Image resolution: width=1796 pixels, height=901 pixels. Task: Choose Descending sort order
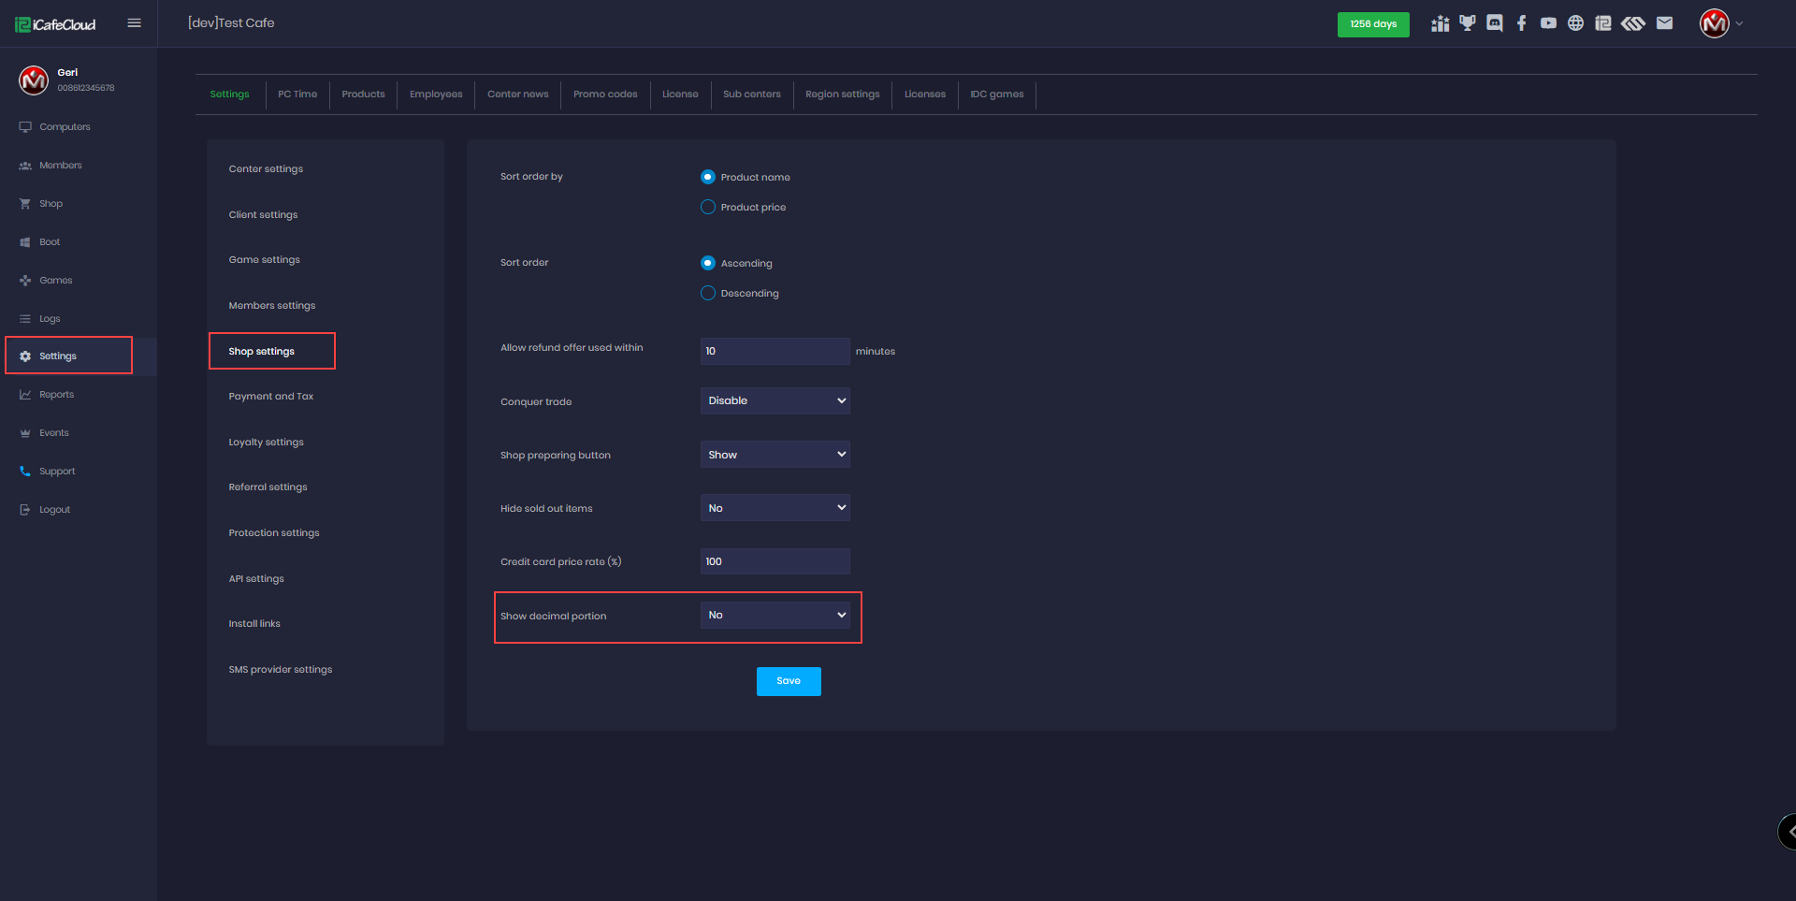coord(708,293)
